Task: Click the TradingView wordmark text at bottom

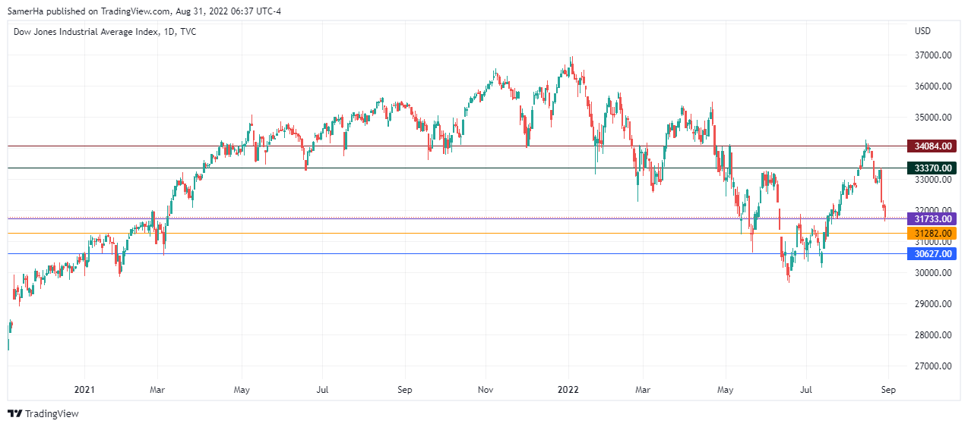Action: 52,414
